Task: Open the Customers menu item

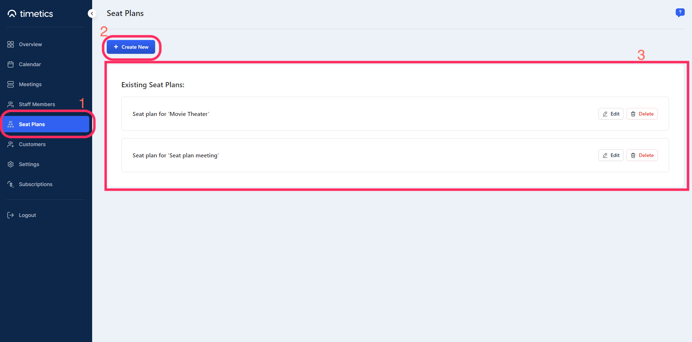Action: tap(32, 144)
